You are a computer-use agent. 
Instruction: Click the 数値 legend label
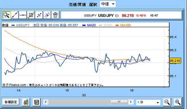[5, 25]
